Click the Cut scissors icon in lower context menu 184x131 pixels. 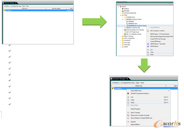(x=128, y=97)
